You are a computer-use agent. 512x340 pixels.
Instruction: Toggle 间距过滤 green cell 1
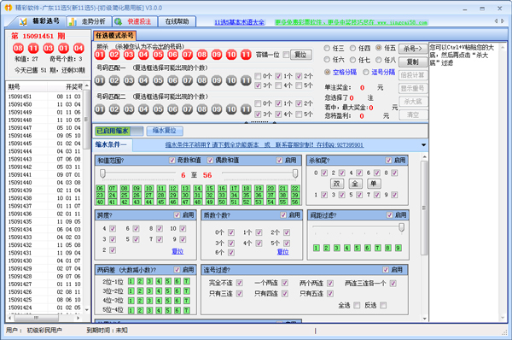click(x=316, y=248)
